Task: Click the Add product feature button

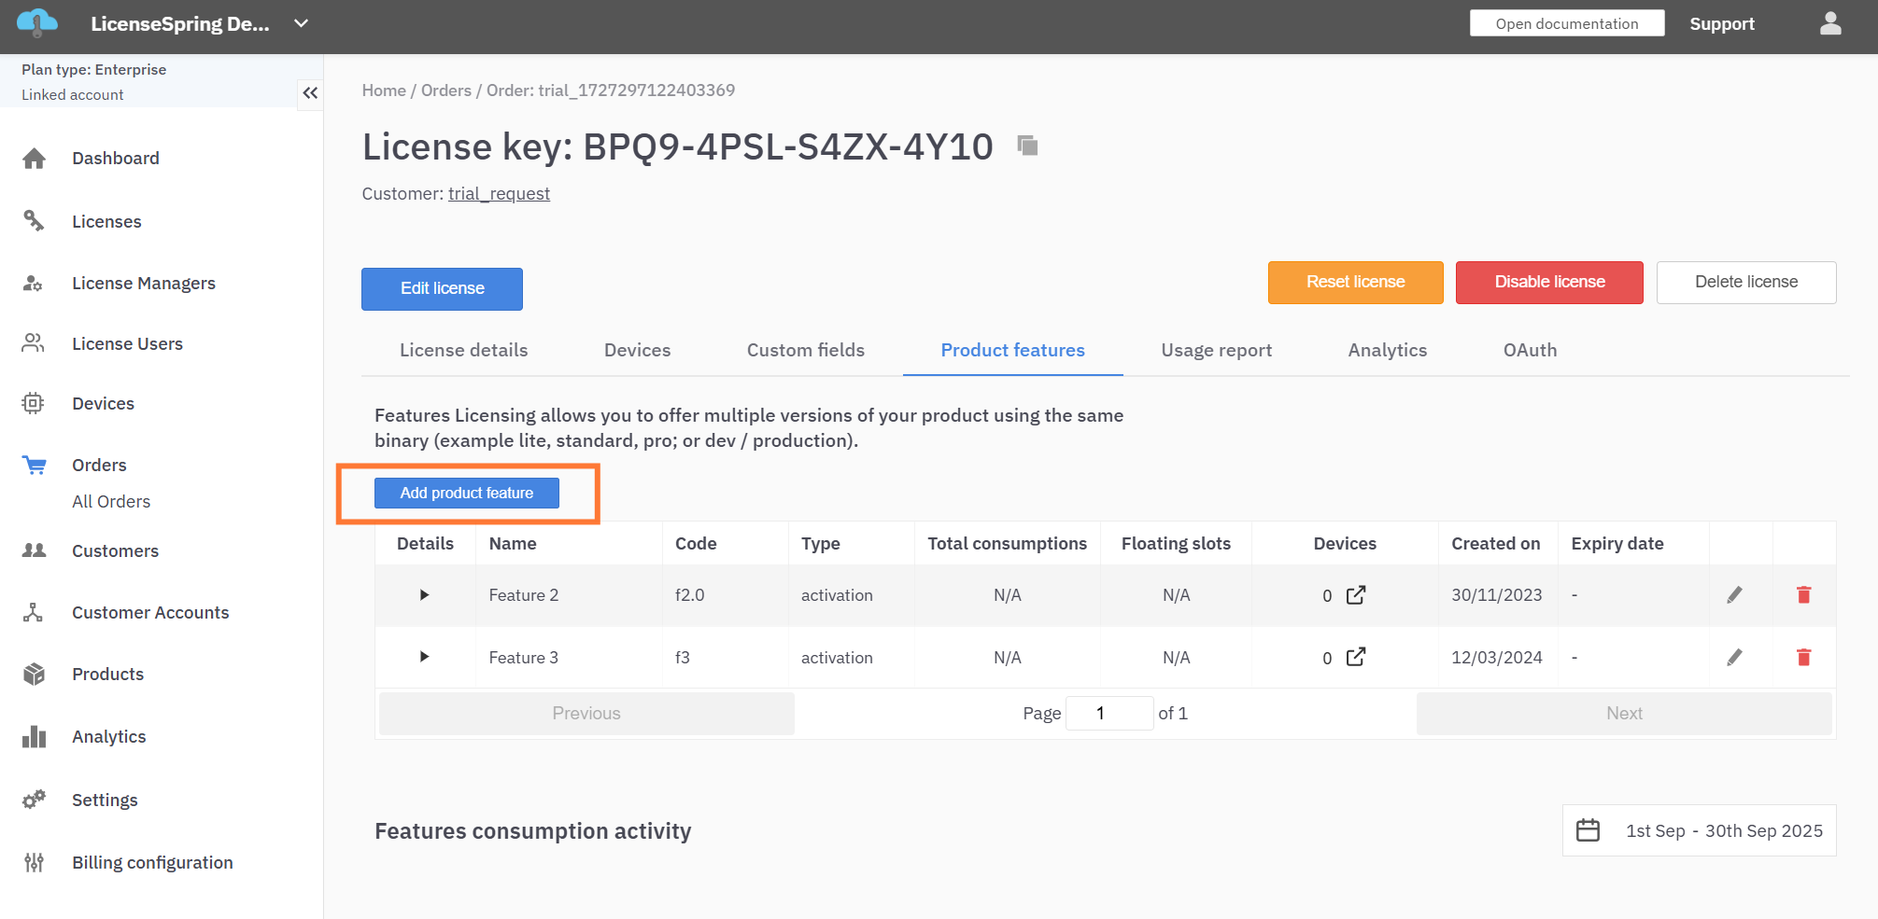Action: [466, 494]
